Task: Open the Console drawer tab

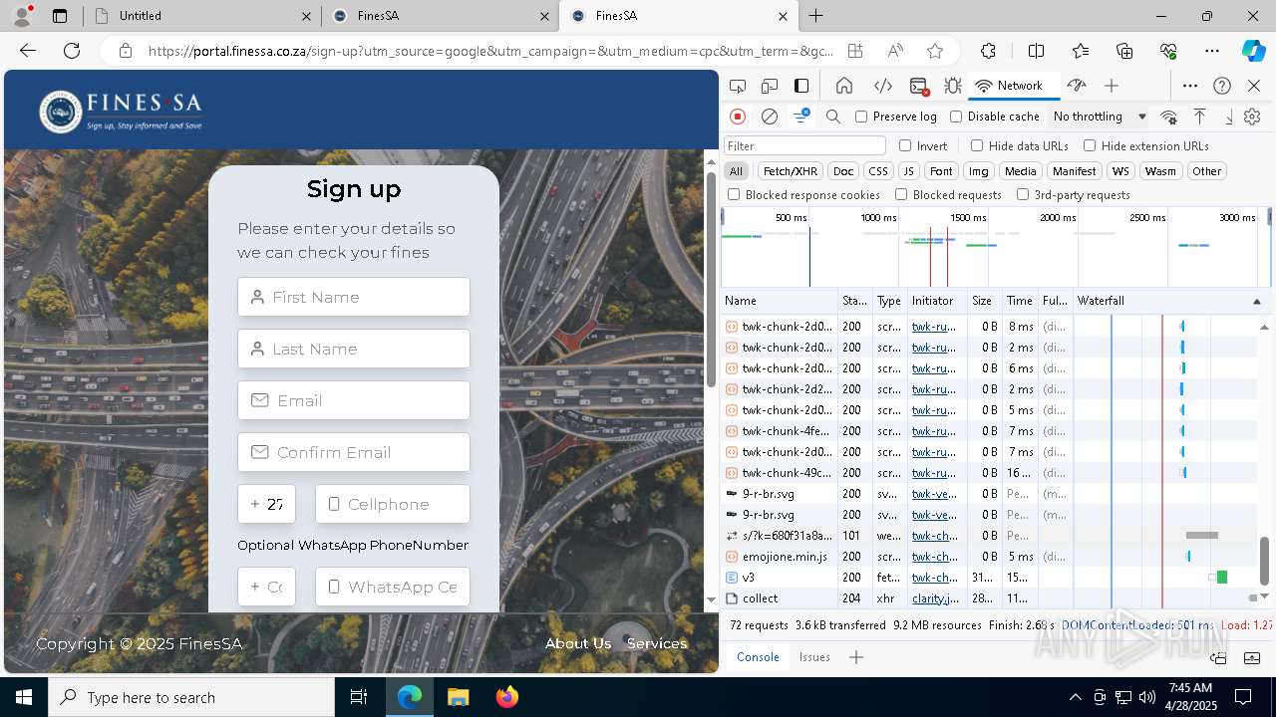Action: (x=758, y=657)
